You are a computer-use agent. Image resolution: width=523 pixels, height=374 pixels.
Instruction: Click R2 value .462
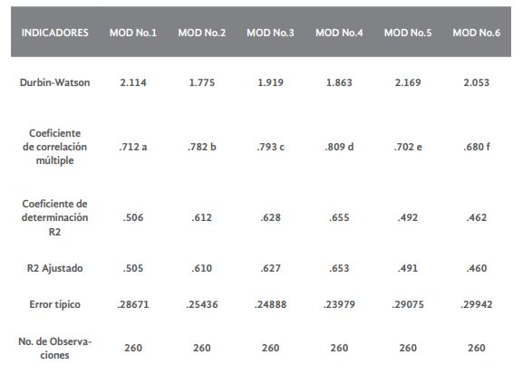(477, 217)
